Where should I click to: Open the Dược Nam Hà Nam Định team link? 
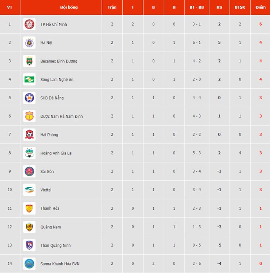(x=61, y=116)
